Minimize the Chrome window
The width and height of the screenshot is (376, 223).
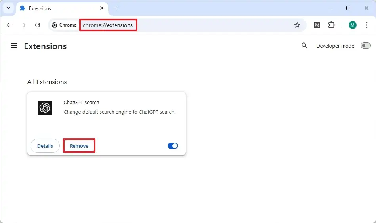[330, 8]
